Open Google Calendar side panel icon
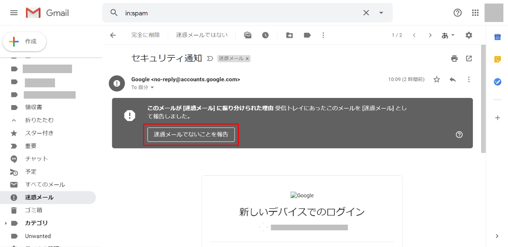The width and height of the screenshot is (508, 247). 497,37
